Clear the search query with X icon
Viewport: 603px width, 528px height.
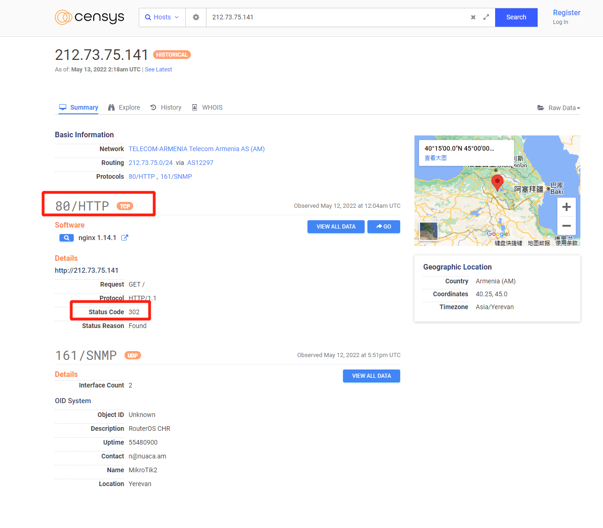coord(473,17)
